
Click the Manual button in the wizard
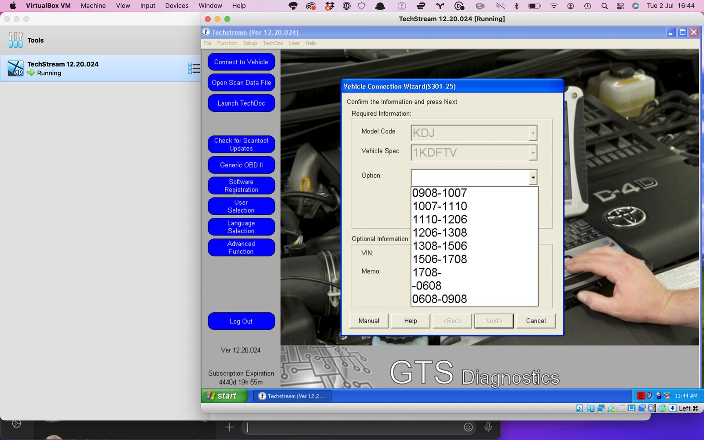click(x=369, y=321)
